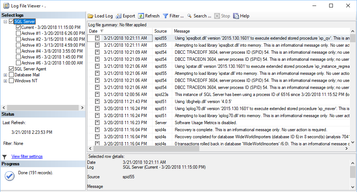Screen dimensions: 357x192
Task: Open View filter settings link
Action: point(27,156)
